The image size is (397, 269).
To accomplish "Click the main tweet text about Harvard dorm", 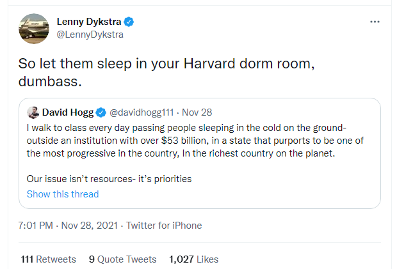I will click(x=166, y=72).
